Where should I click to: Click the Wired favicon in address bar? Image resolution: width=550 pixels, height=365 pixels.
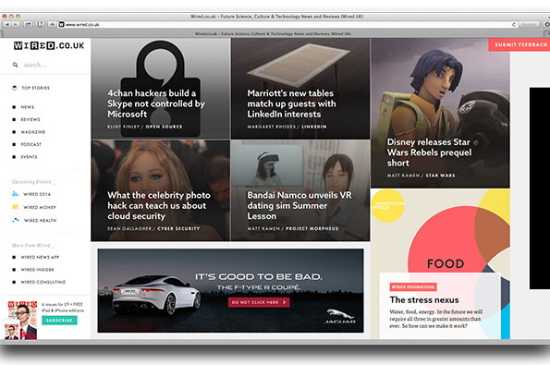61,25
